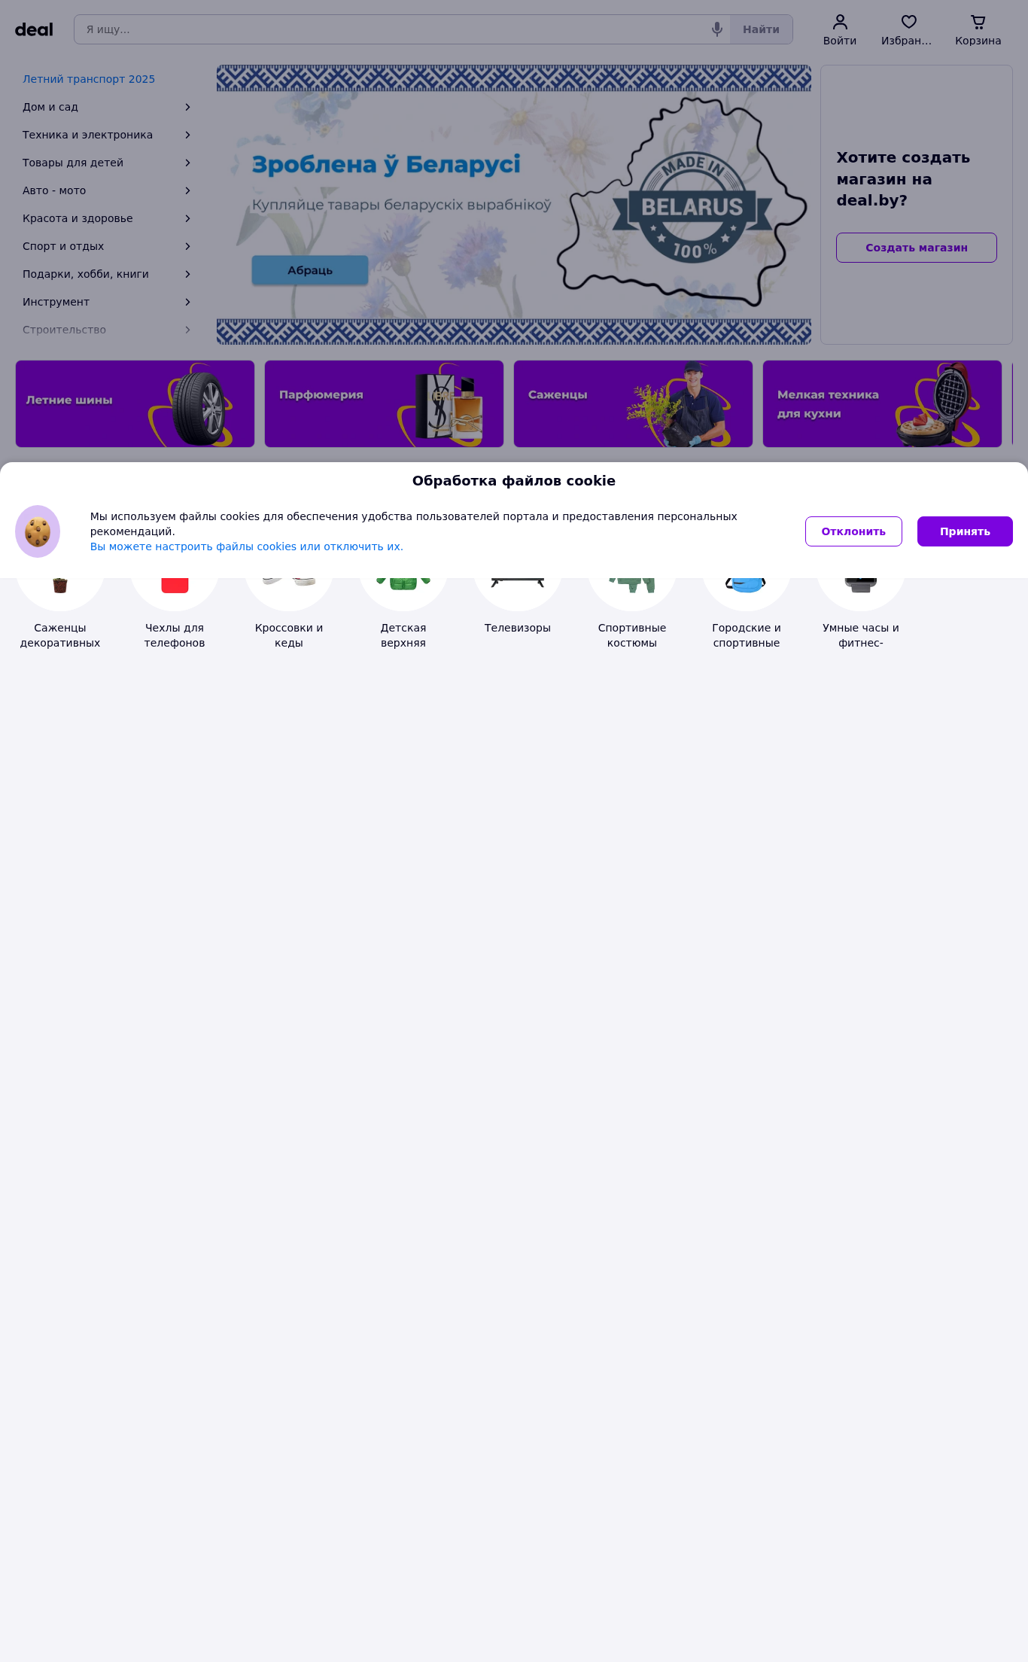Open favorites via the heart icon
1028x1662 pixels.
908,22
